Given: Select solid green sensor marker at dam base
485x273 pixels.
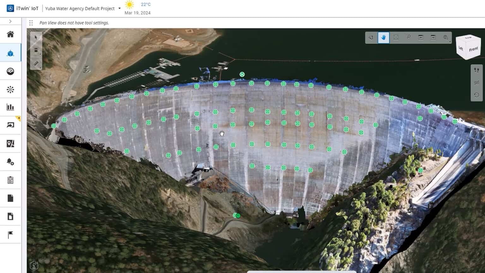Looking at the screenshot, I should (238, 216).
